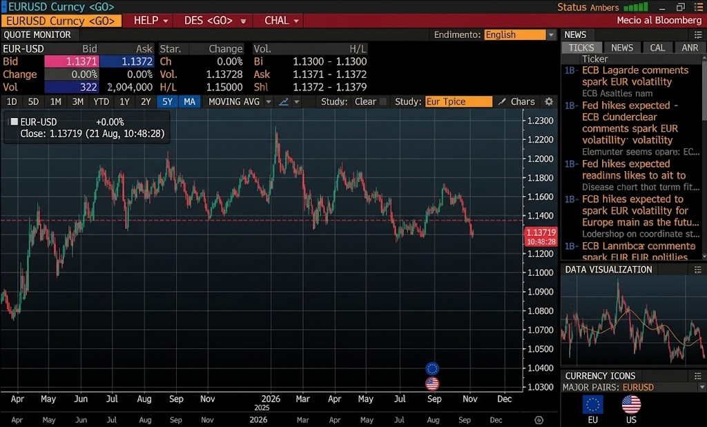The image size is (707, 427).
Task: Select the 1Y time range
Action: point(124,102)
